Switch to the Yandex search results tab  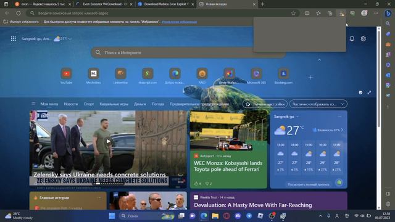coord(43,4)
